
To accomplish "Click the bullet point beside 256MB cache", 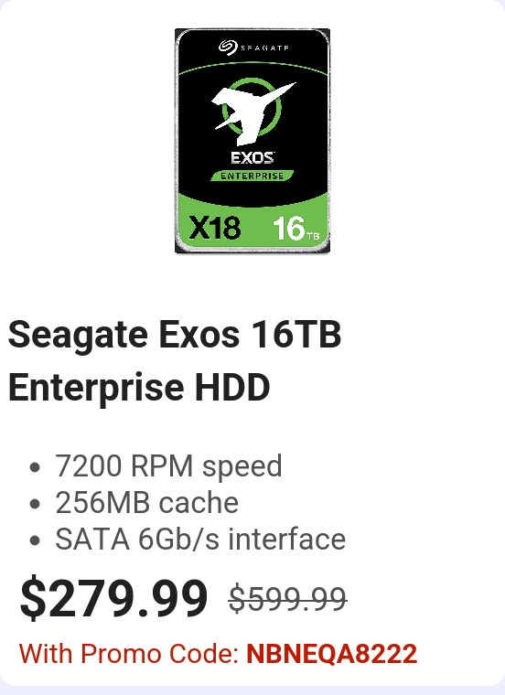I will pyautogui.click(x=35, y=504).
